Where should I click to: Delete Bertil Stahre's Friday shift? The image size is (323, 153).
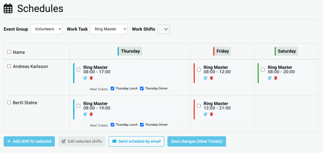[x=212, y=114]
